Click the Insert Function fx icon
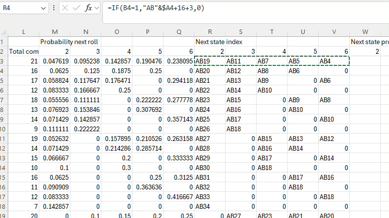 pyautogui.click(x=88, y=8)
